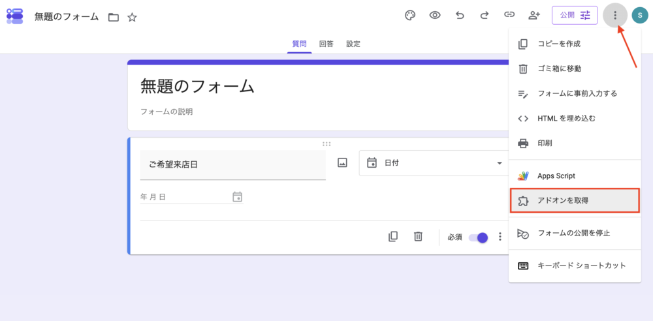The image size is (653, 321).
Task: Star the form with the star icon
Action: (x=132, y=17)
